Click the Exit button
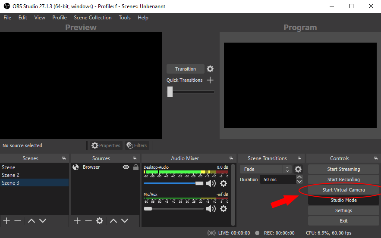The width and height of the screenshot is (381, 238). [343, 221]
